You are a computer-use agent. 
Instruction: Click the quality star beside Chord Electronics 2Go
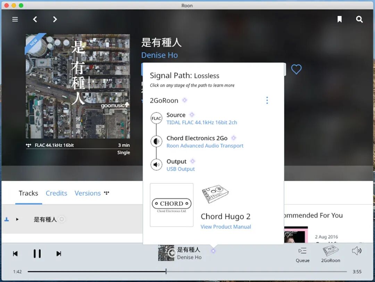(234, 138)
